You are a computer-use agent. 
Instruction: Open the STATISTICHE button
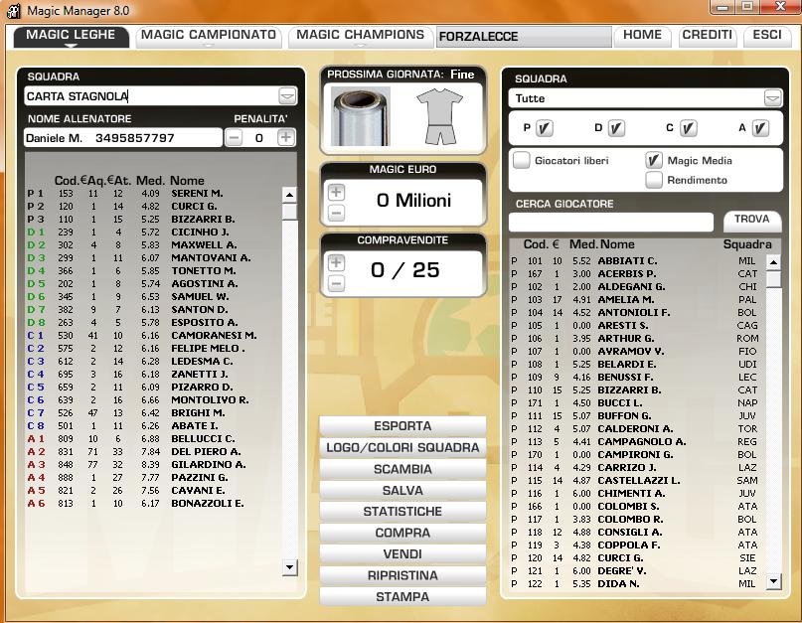pos(402,511)
